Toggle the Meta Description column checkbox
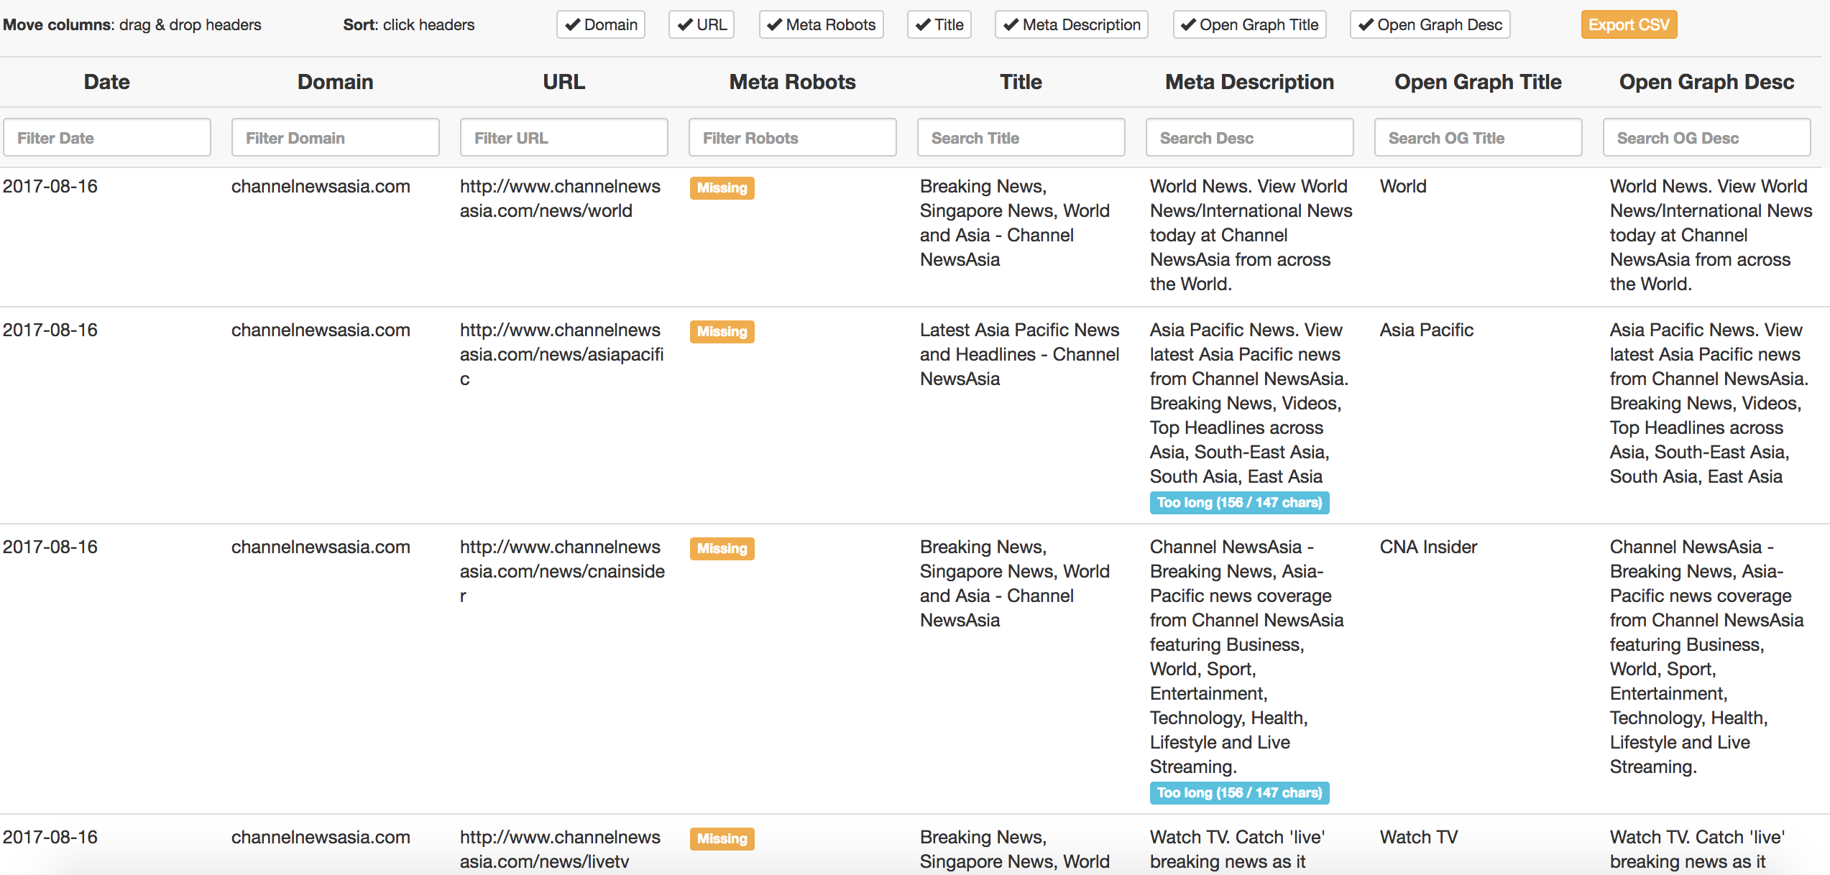 coord(1072,24)
